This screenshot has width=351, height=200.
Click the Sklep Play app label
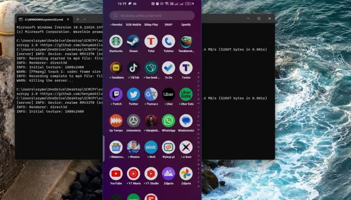coord(151,25)
